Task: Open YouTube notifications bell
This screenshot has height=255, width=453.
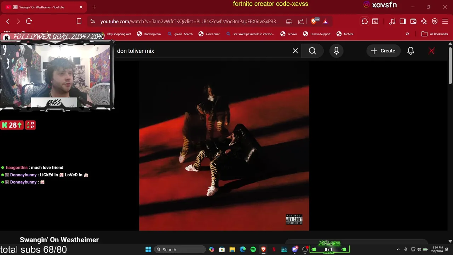Action: pos(411,51)
